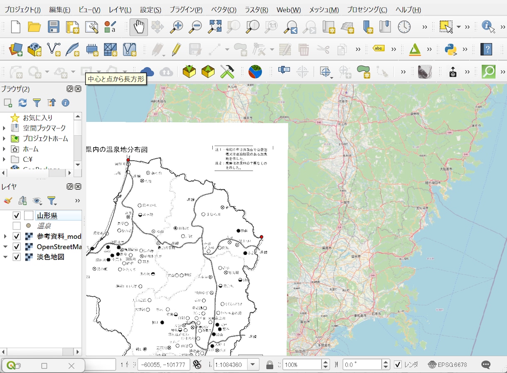Image resolution: width=507 pixels, height=373 pixels.
Task: Open a project with the folder icon
Action: [x=34, y=27]
